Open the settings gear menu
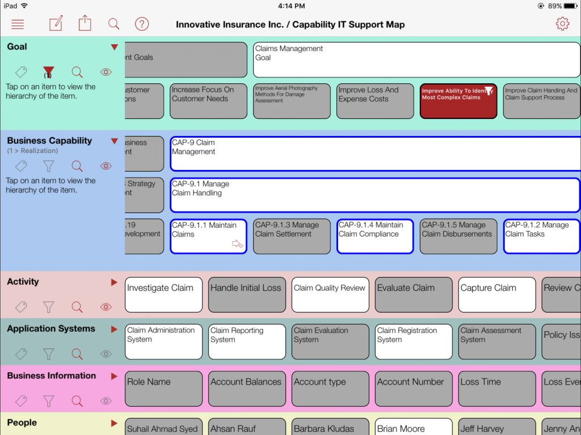Viewport: 581px width, 435px height. (562, 24)
